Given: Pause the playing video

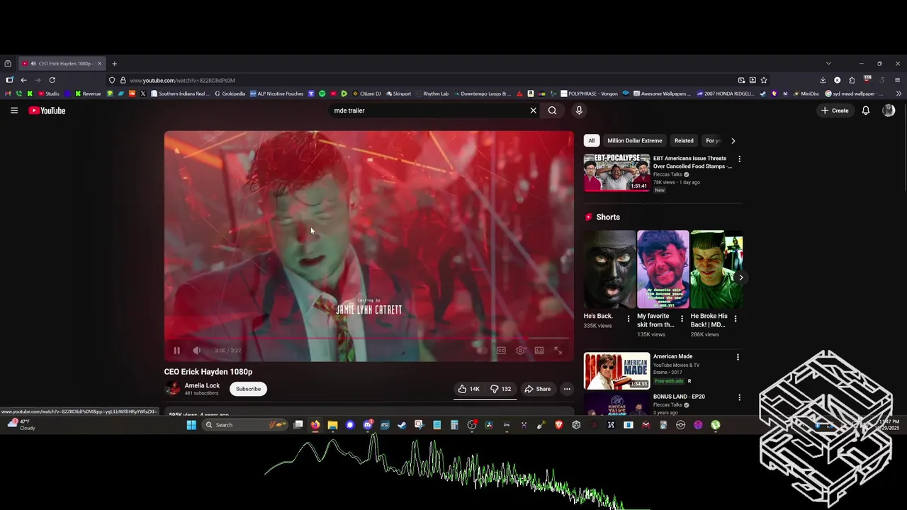Looking at the screenshot, I should coord(176,350).
